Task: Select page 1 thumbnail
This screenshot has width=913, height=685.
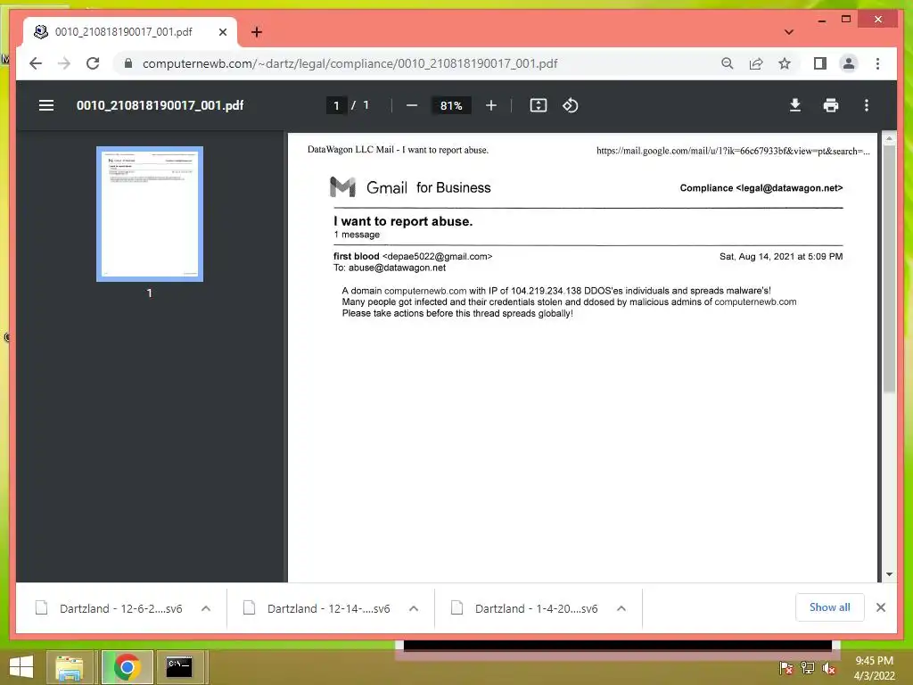Action: (150, 214)
